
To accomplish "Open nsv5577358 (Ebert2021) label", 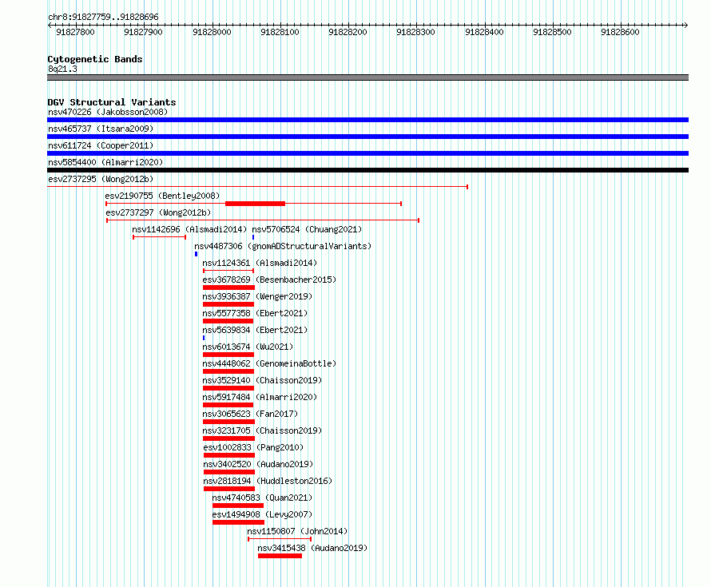I will coord(255,313).
